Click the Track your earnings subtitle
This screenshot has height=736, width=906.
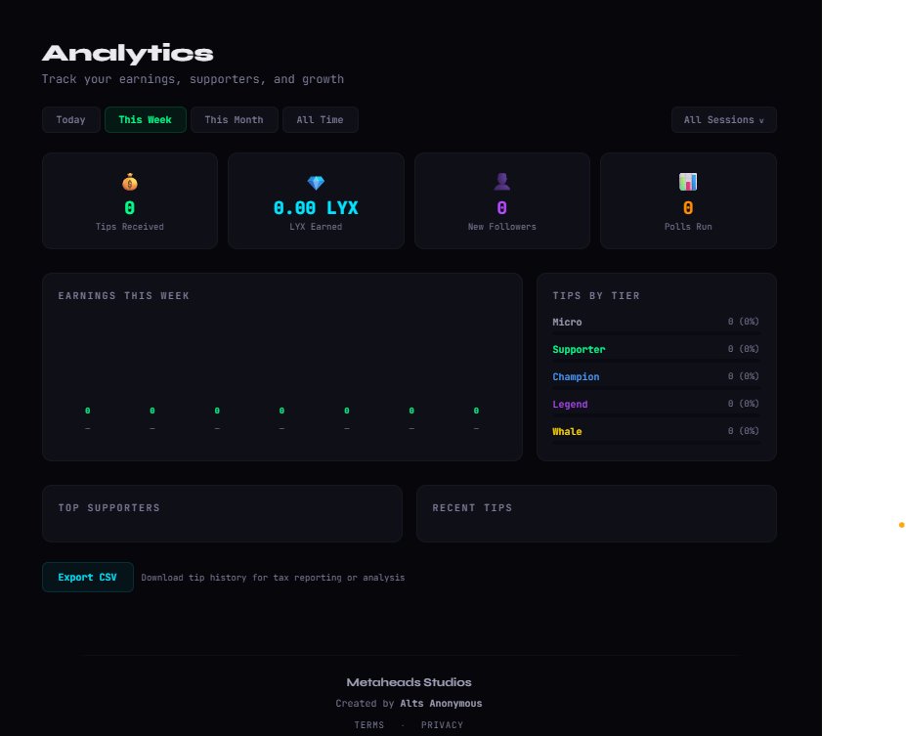click(193, 79)
